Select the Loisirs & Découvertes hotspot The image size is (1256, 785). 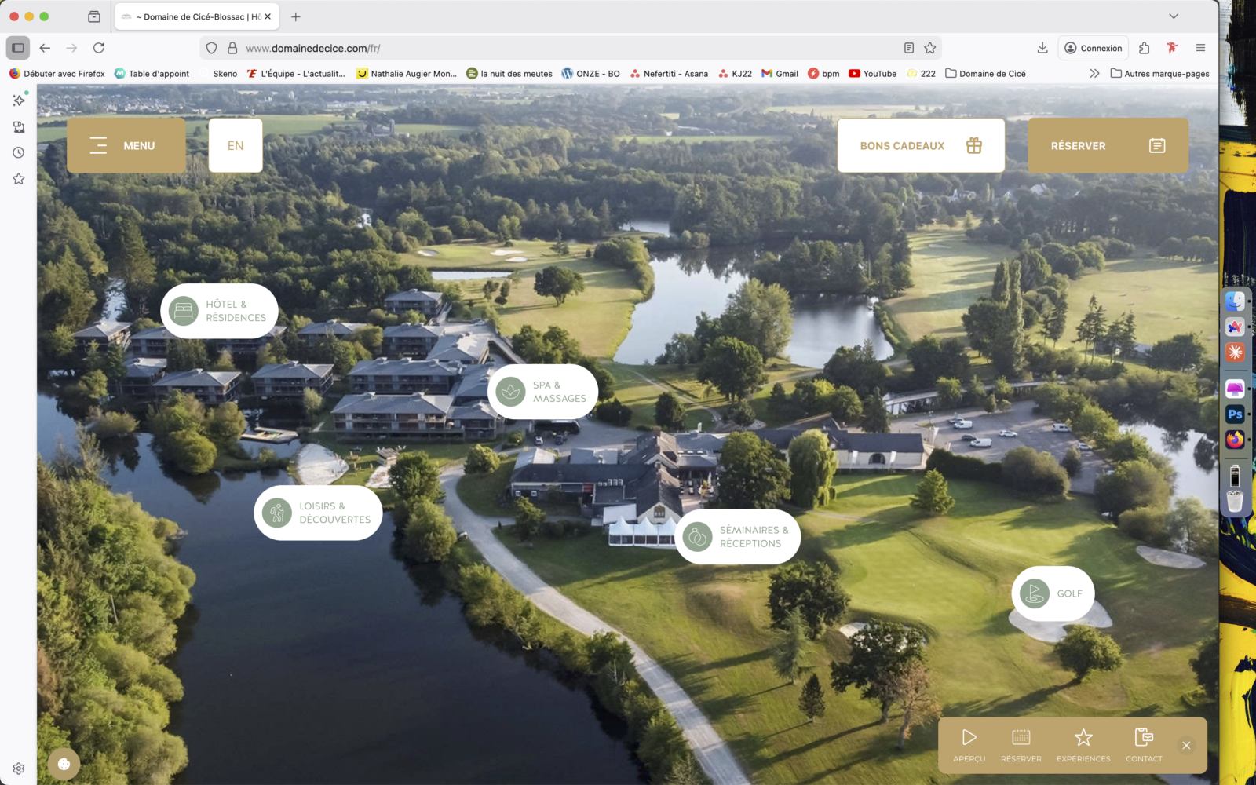318,513
